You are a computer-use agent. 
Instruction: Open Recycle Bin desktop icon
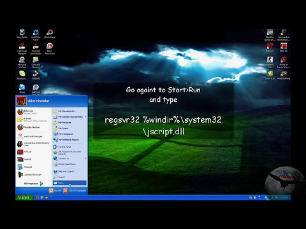pos(22,34)
